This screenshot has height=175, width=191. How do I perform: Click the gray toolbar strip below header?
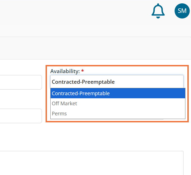(x=95, y=48)
